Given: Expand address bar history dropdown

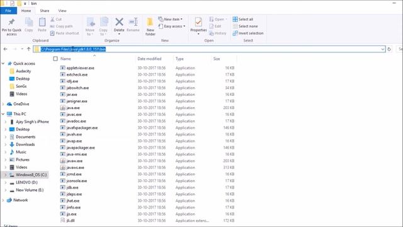Looking at the screenshot, I should point(382,49).
